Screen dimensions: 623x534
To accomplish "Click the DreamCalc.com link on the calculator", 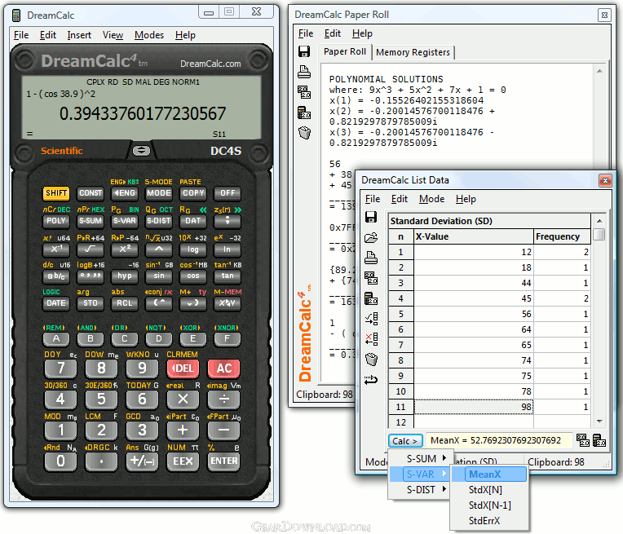I will pyautogui.click(x=210, y=64).
